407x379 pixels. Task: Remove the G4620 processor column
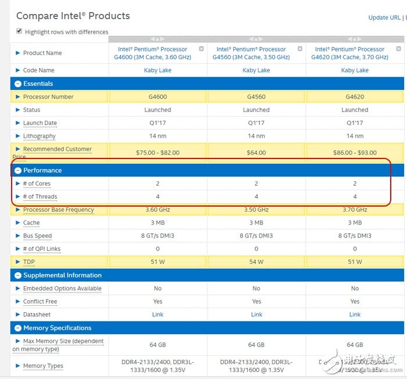click(x=398, y=49)
